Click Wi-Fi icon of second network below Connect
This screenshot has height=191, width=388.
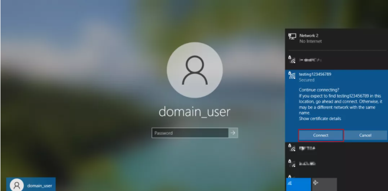pyautogui.click(x=292, y=163)
